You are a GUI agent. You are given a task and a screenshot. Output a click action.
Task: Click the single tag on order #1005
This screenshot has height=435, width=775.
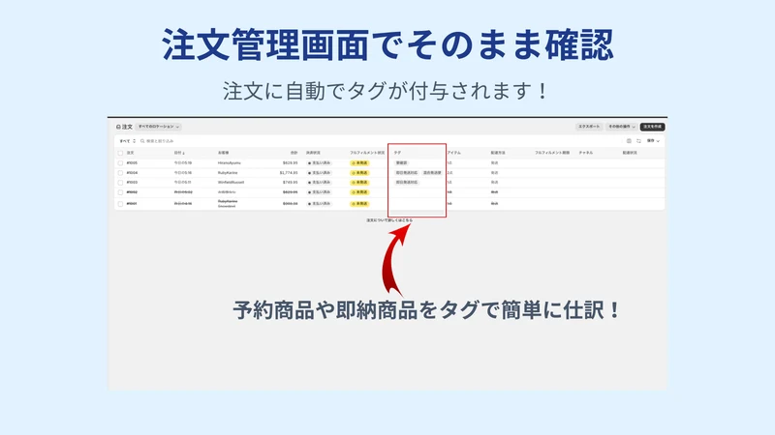(x=401, y=162)
